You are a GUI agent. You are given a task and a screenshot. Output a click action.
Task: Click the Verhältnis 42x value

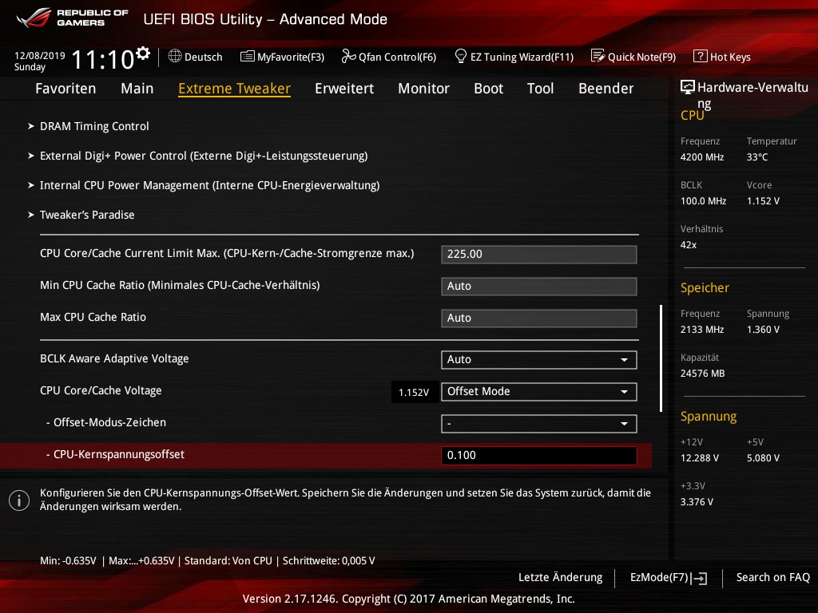pyautogui.click(x=688, y=244)
